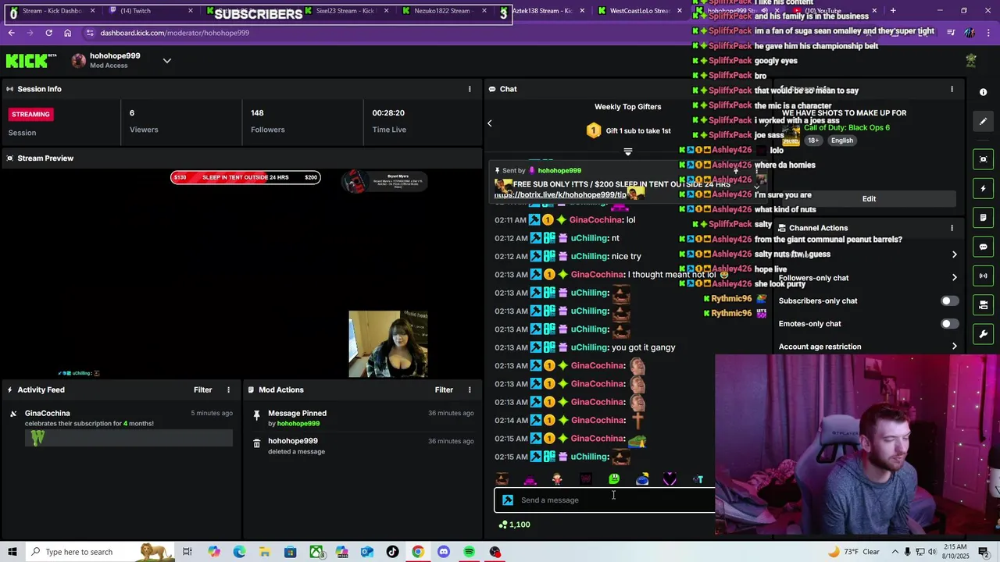Click the moderator gavel icon in message box
This screenshot has height=562, width=1000.
[508, 500]
